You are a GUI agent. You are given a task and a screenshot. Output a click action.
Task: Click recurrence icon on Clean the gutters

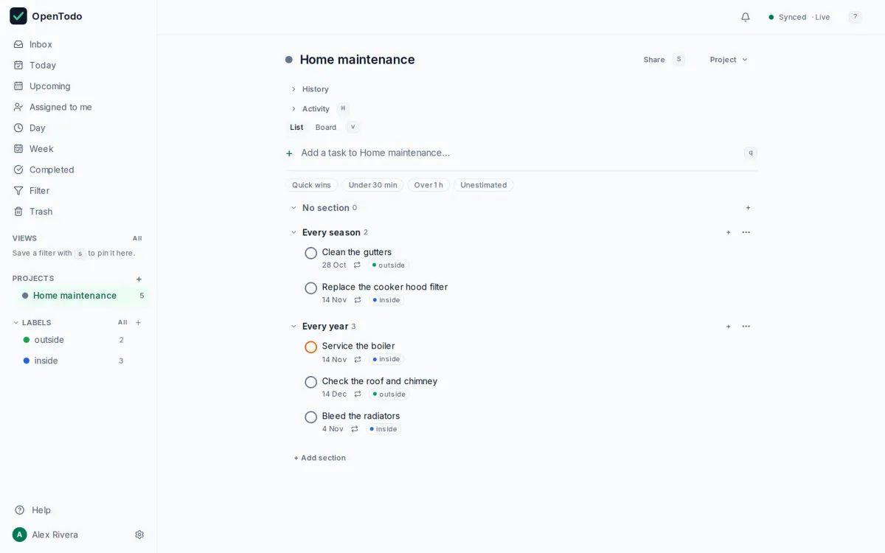[x=357, y=265]
